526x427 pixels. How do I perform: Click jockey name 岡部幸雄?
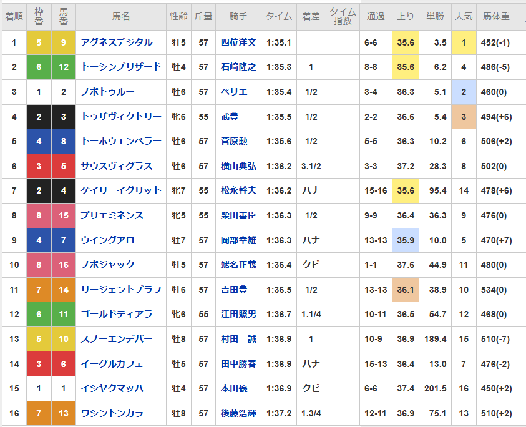click(x=238, y=240)
